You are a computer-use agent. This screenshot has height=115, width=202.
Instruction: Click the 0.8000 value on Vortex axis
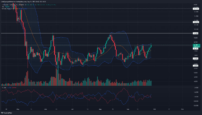pos(196,101)
